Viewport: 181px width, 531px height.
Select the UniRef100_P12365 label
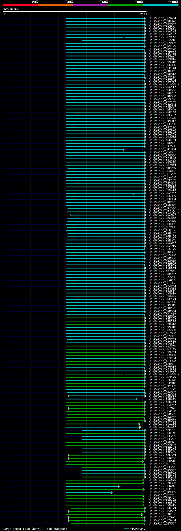click(162, 386)
